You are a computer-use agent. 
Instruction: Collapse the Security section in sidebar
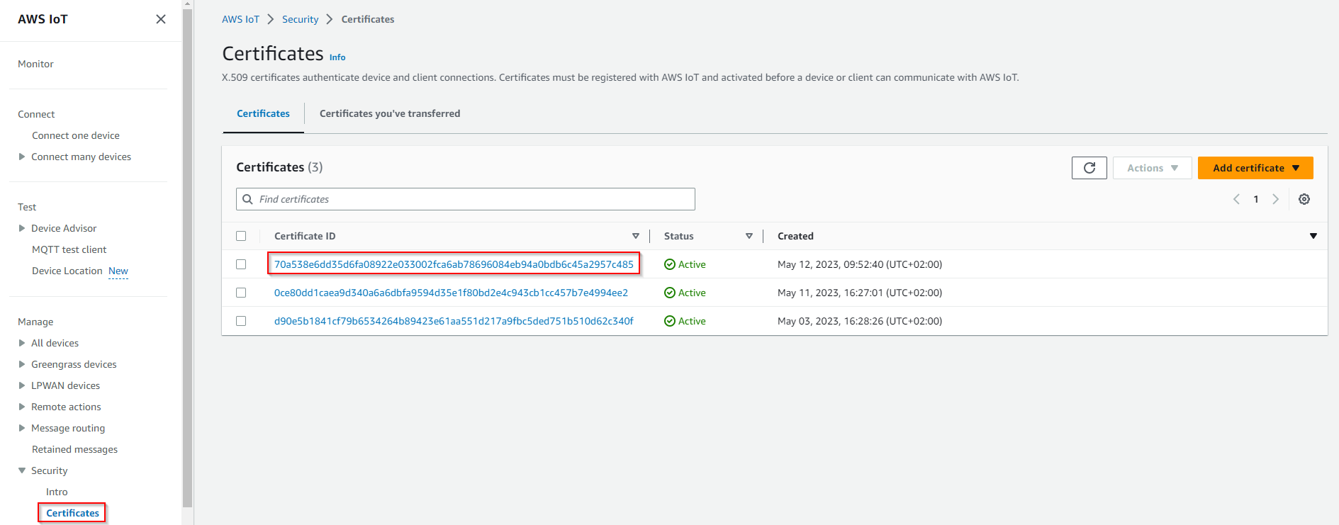click(x=22, y=470)
